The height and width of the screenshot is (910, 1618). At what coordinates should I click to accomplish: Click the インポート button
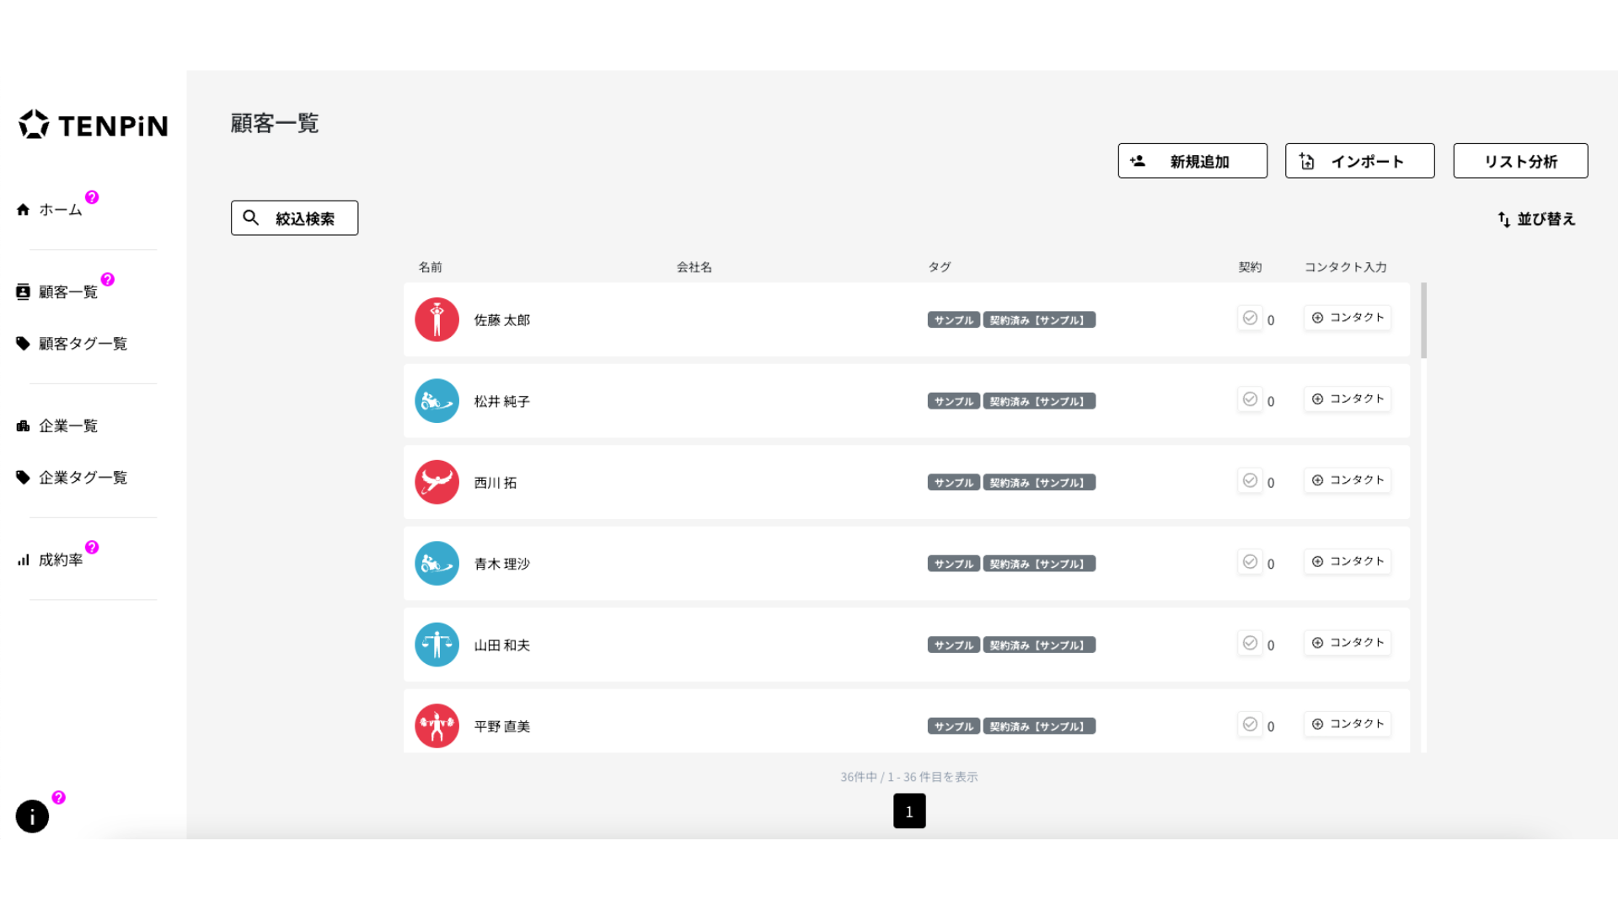1359,161
